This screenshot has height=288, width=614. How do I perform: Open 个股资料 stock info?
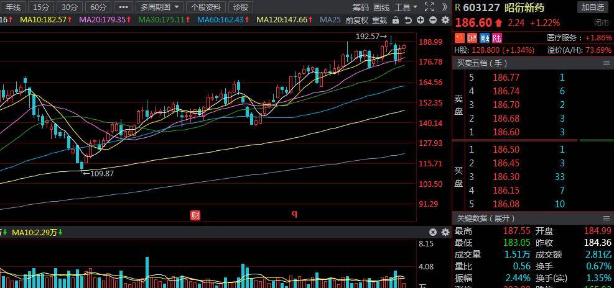coord(206,7)
